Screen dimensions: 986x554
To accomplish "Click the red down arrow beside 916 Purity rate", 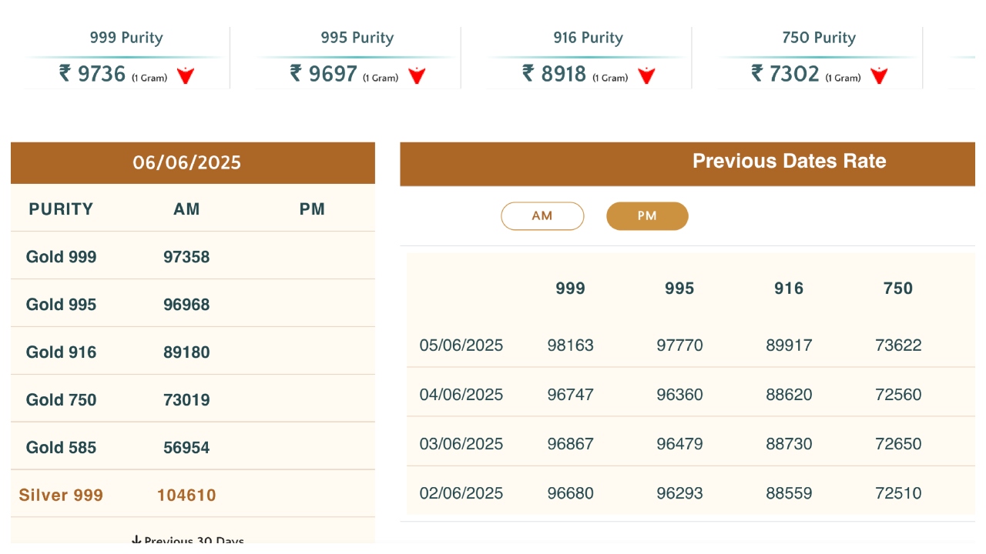I will click(x=646, y=75).
